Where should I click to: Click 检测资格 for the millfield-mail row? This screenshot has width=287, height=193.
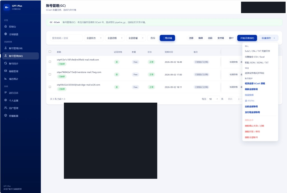click(x=233, y=62)
